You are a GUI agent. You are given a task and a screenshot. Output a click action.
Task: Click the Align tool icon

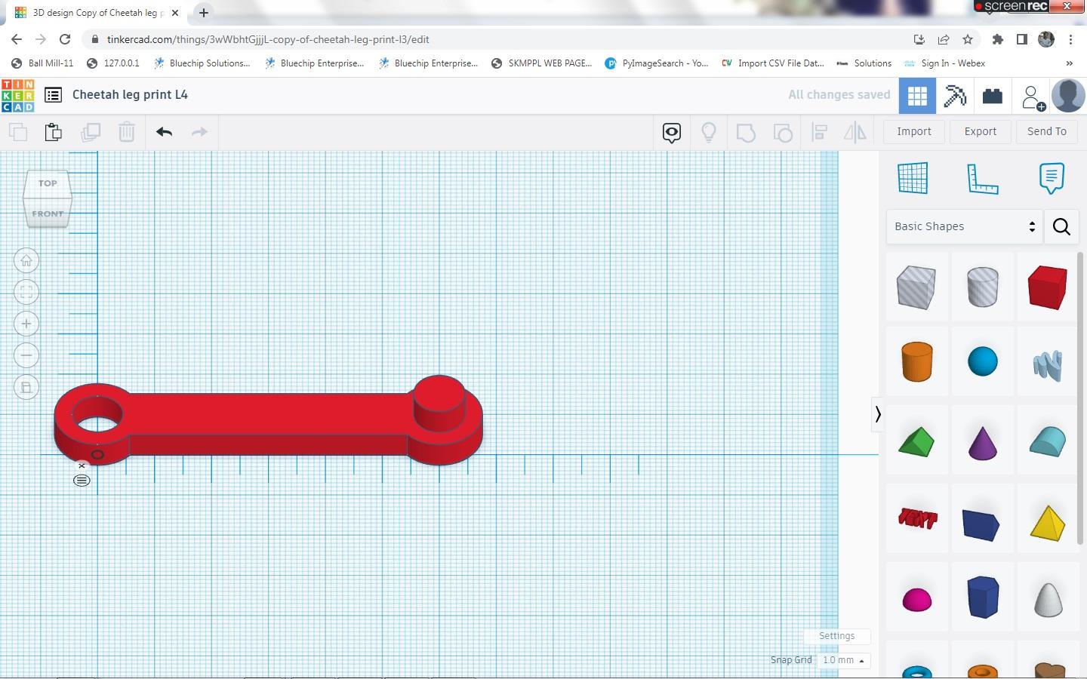820,133
